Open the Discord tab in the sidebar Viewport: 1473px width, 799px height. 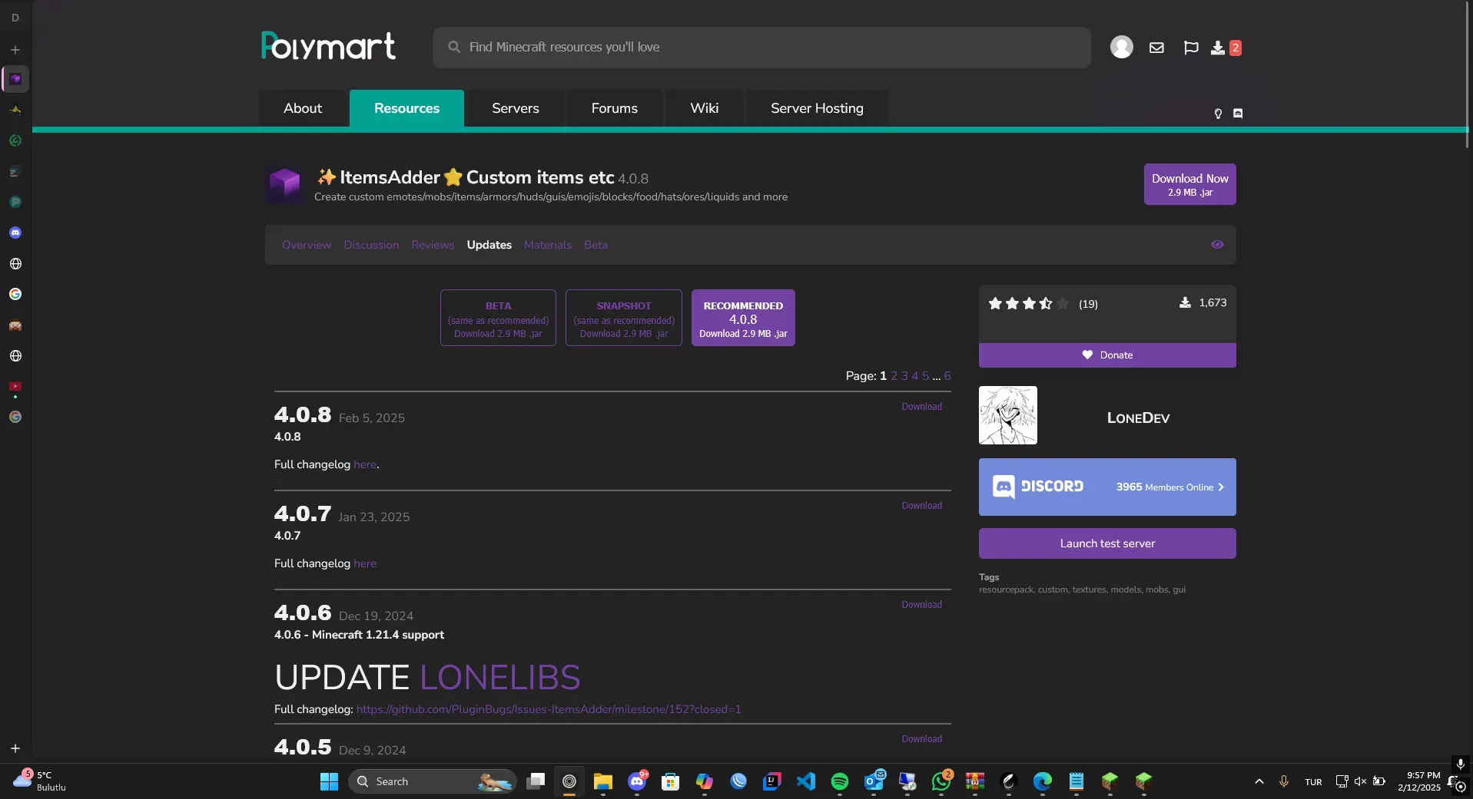tap(15, 233)
